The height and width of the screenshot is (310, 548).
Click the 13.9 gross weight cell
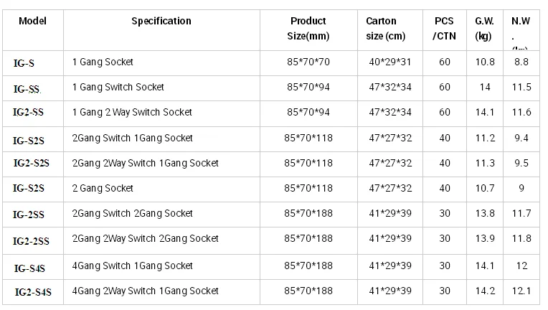point(485,238)
